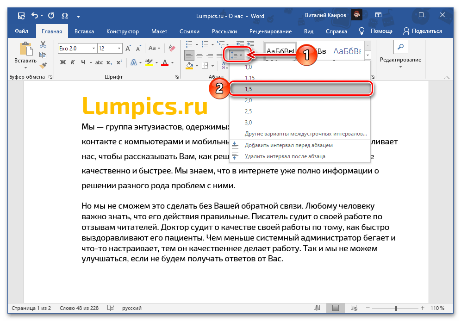Image resolution: width=461 pixels, height=321 pixels.
Task: Expand the Exo 2.0 font name dropdown
Action: pos(94,48)
